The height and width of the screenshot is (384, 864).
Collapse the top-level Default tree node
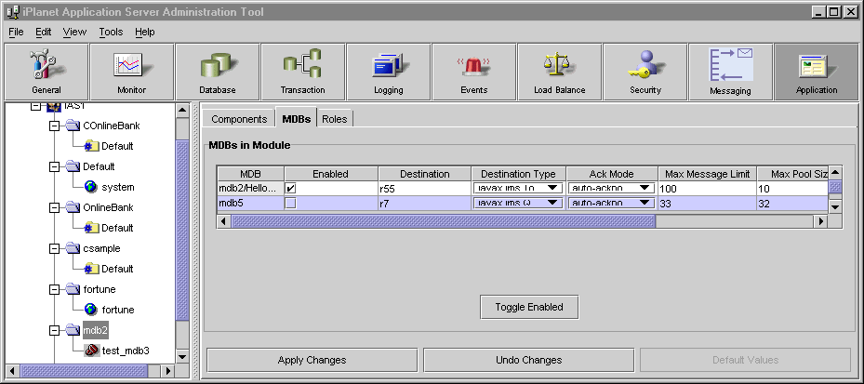(x=54, y=167)
